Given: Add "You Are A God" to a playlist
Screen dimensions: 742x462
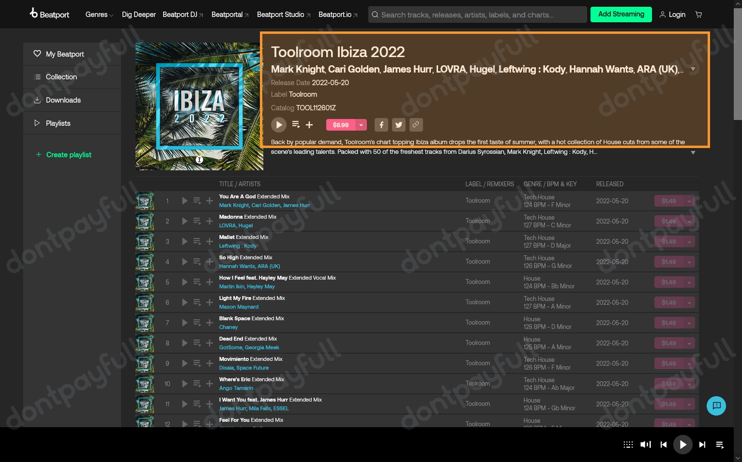Looking at the screenshot, I should (210, 201).
